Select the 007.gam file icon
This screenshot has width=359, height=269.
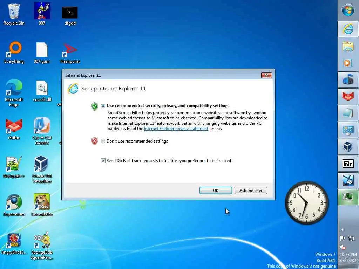tap(42, 53)
